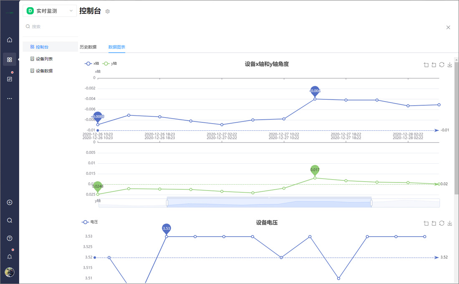Toggle the 电压 series in the legend
The width and height of the screenshot is (459, 284).
90,222
